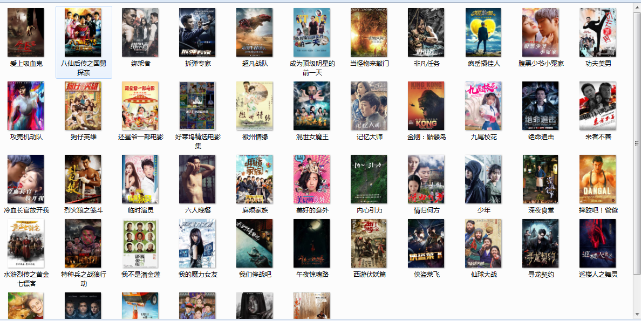Image resolution: width=641 pixels, height=321 pixels.
Task: Click the 烈火狼之笼斗 poster
Action: coord(83,179)
